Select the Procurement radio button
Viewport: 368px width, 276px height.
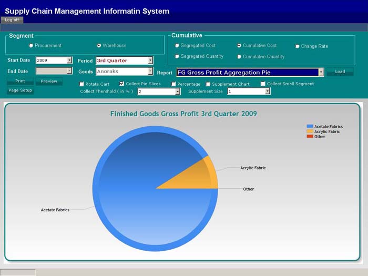tap(31, 46)
